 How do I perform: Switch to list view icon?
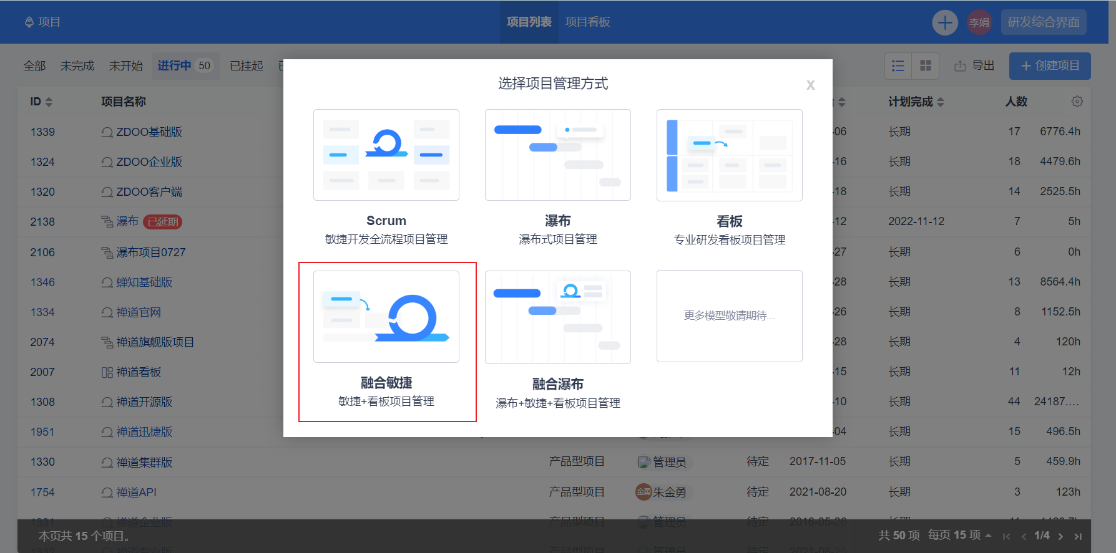[x=898, y=65]
